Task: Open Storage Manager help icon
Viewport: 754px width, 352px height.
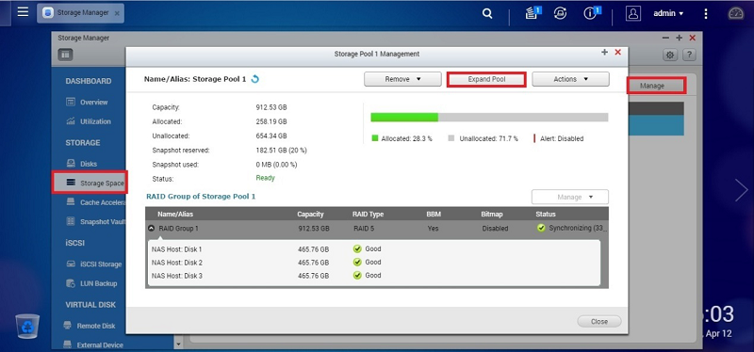Action: (690, 55)
